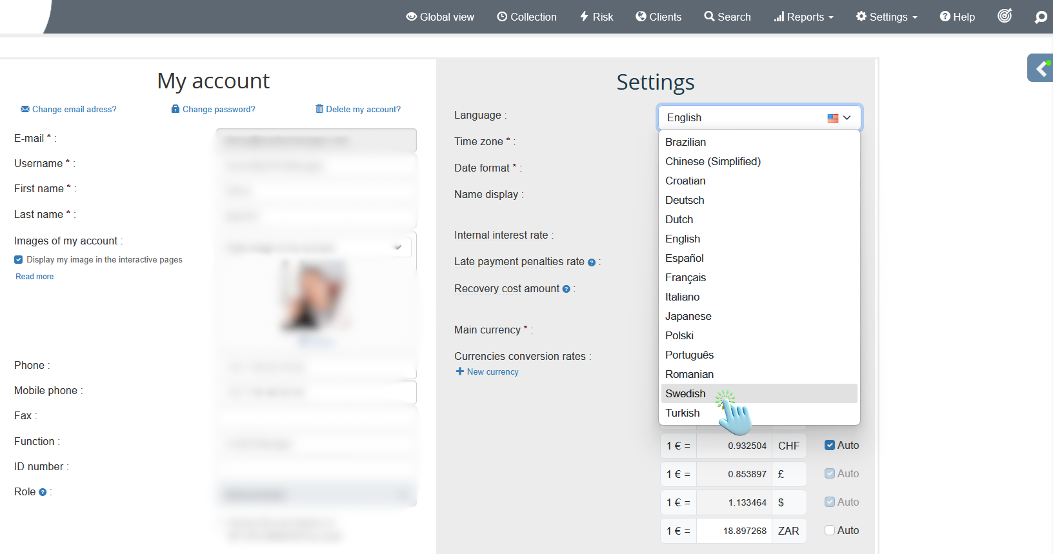Image resolution: width=1053 pixels, height=554 pixels.
Task: Uncheck Display my image in interactive pages
Action: 19,260
